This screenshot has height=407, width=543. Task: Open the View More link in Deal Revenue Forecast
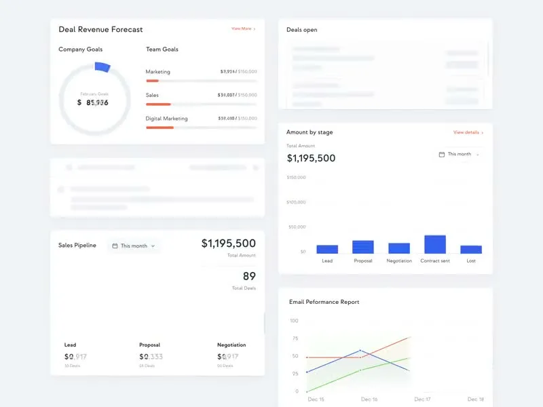tap(243, 28)
